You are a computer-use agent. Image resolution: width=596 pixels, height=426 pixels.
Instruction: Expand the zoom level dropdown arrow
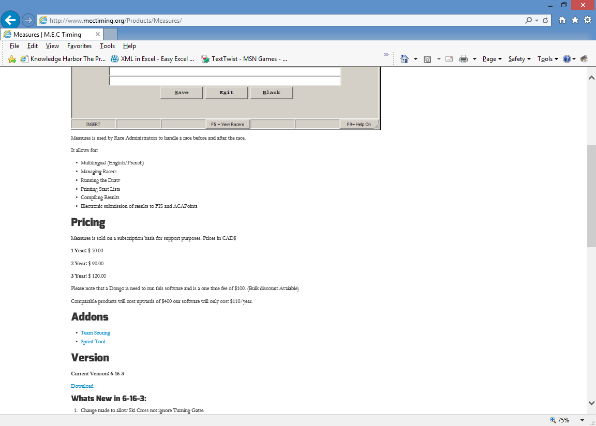coord(582,420)
